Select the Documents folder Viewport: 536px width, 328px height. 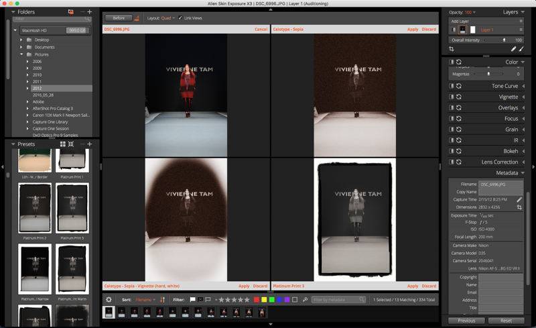pyautogui.click(x=44, y=47)
